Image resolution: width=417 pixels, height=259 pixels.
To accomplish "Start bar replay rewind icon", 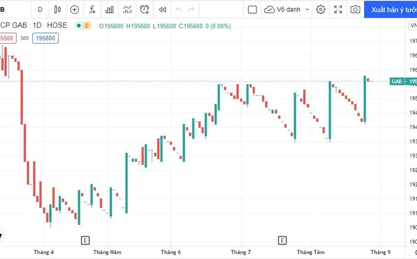I will [x=162, y=9].
